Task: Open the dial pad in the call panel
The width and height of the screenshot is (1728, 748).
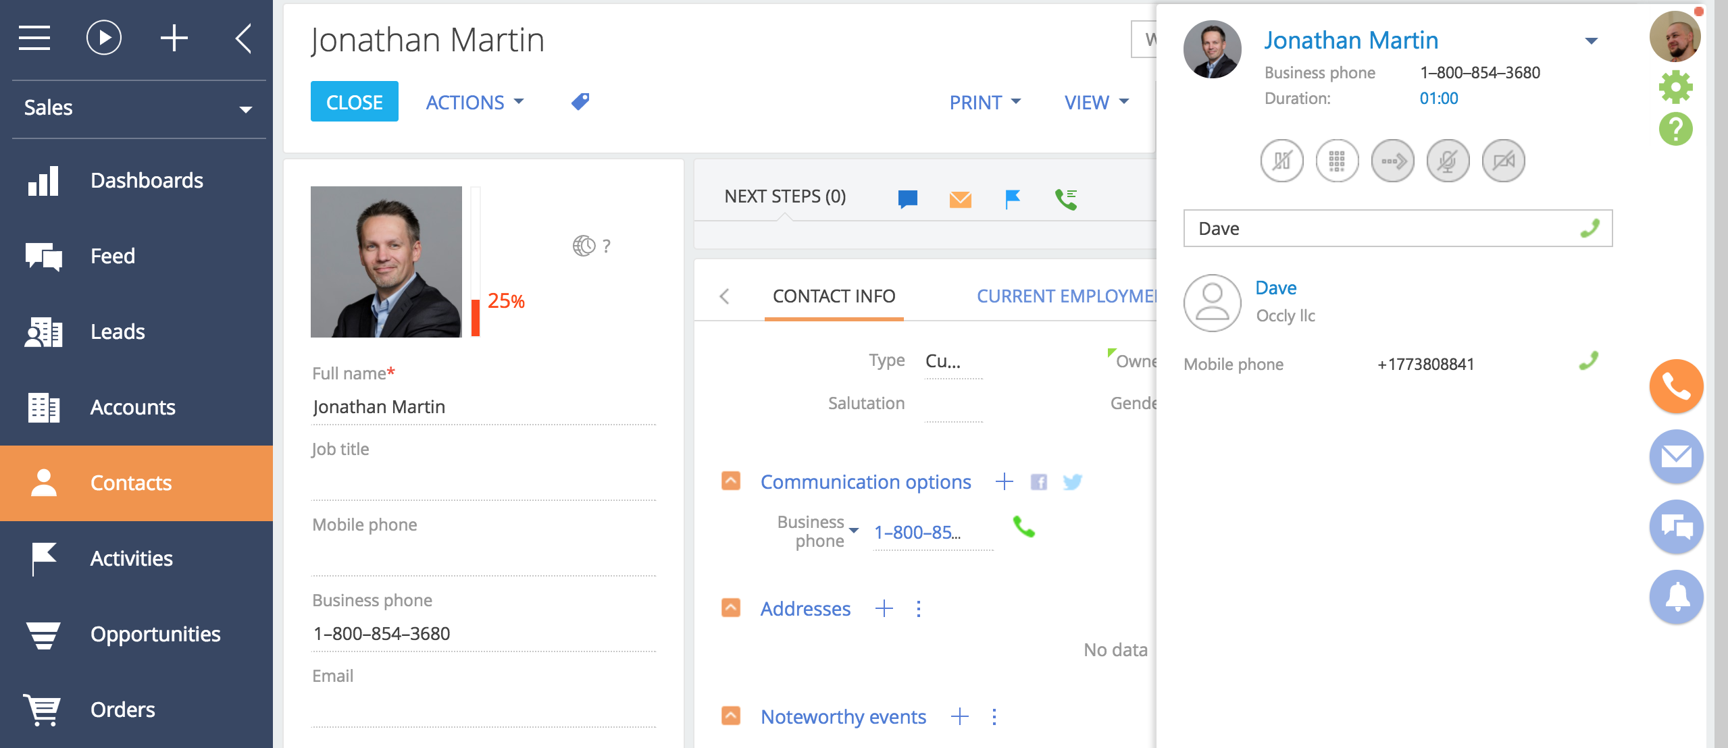Action: [1338, 161]
